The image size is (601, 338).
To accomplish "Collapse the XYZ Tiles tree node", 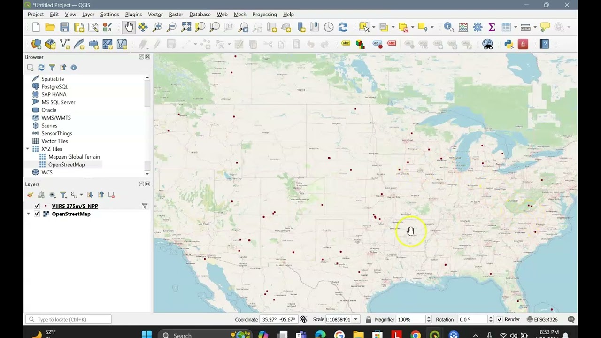I will point(28,149).
